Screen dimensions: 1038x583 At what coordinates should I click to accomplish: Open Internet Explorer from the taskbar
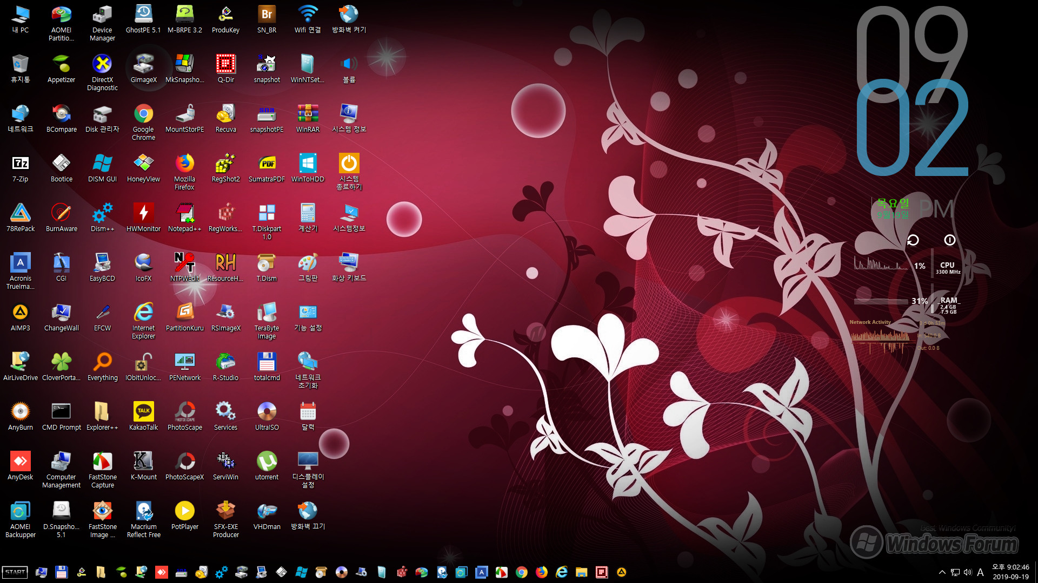coord(562,572)
